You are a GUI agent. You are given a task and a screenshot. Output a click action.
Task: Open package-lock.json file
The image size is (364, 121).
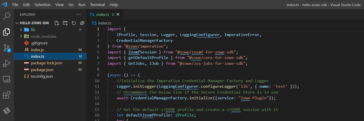[46, 63]
